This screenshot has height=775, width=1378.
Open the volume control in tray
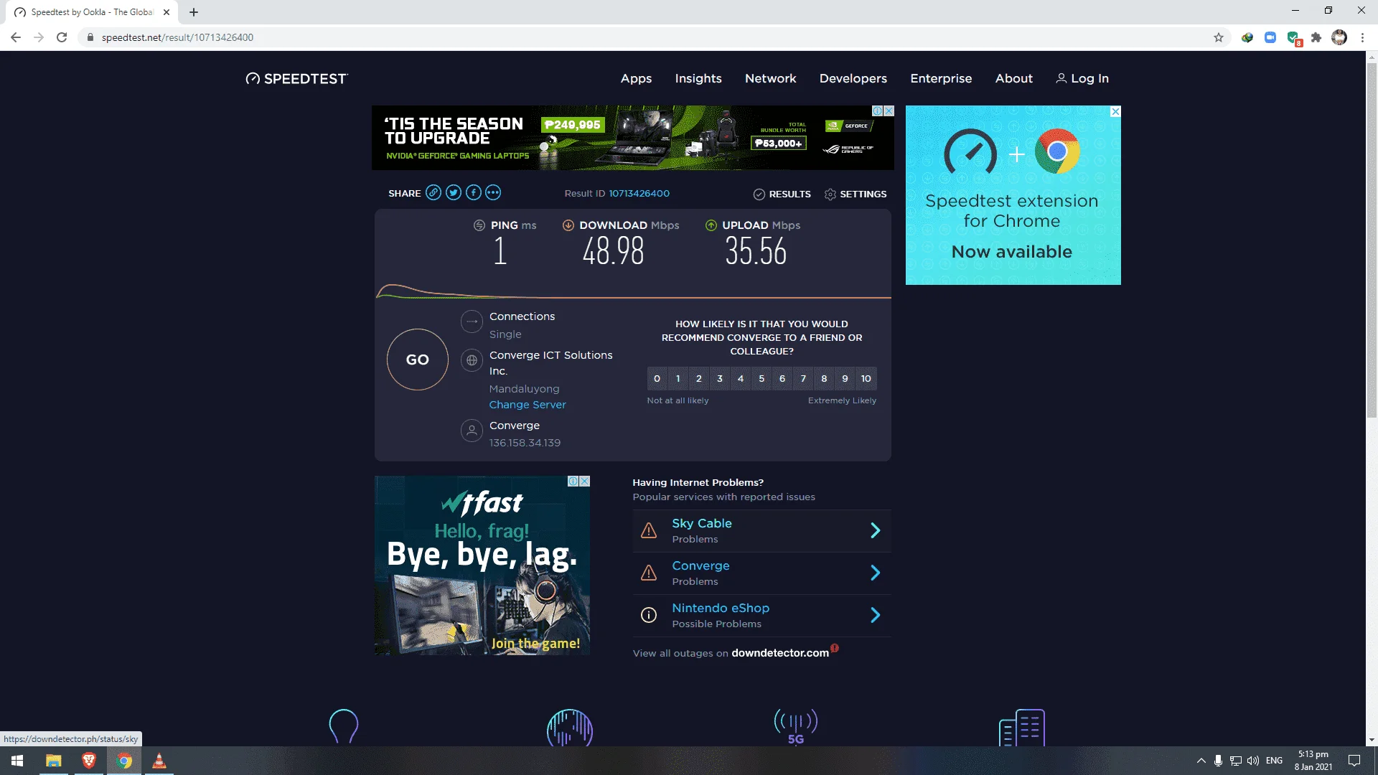click(x=1253, y=761)
